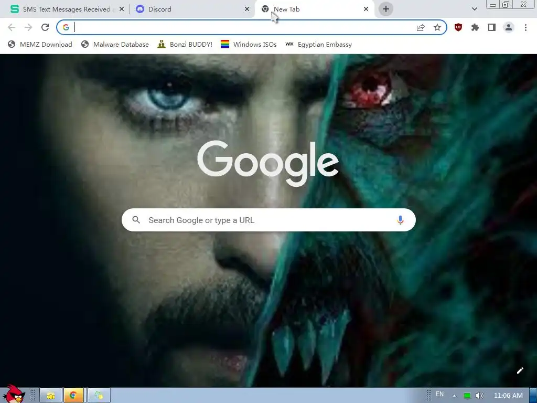This screenshot has width=537, height=403.
Task: Click the Search Google or type a URL box
Action: 268,220
